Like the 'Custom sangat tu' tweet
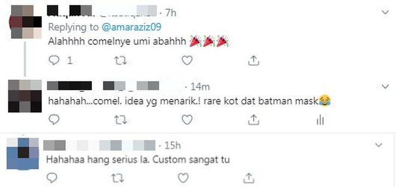 (x=183, y=178)
